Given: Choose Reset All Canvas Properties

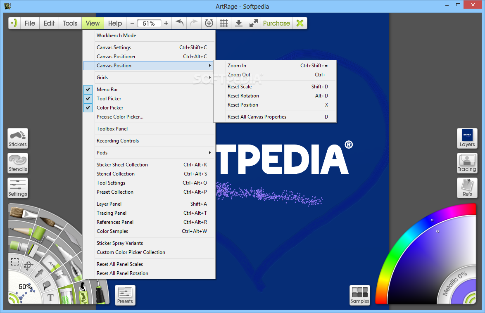Looking at the screenshot, I should coord(275,117).
